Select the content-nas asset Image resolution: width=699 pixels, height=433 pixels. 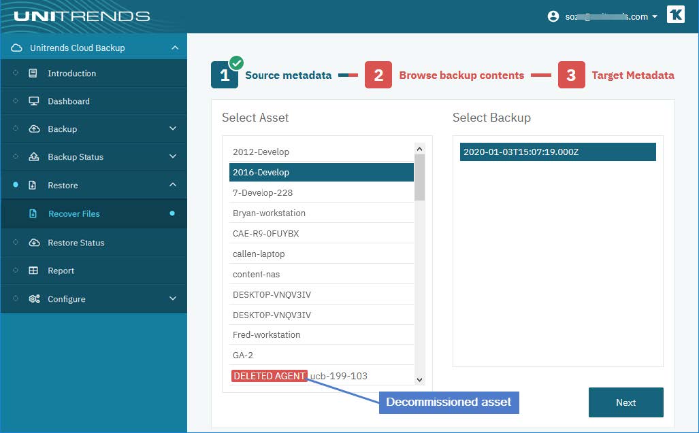pos(321,274)
